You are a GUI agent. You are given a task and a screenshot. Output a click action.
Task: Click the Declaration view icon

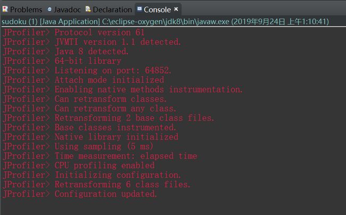point(88,9)
